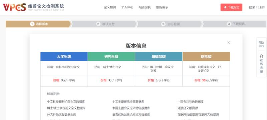267x120 pixels.
Task: Click 港澳台文献资源
Action: 188,108
